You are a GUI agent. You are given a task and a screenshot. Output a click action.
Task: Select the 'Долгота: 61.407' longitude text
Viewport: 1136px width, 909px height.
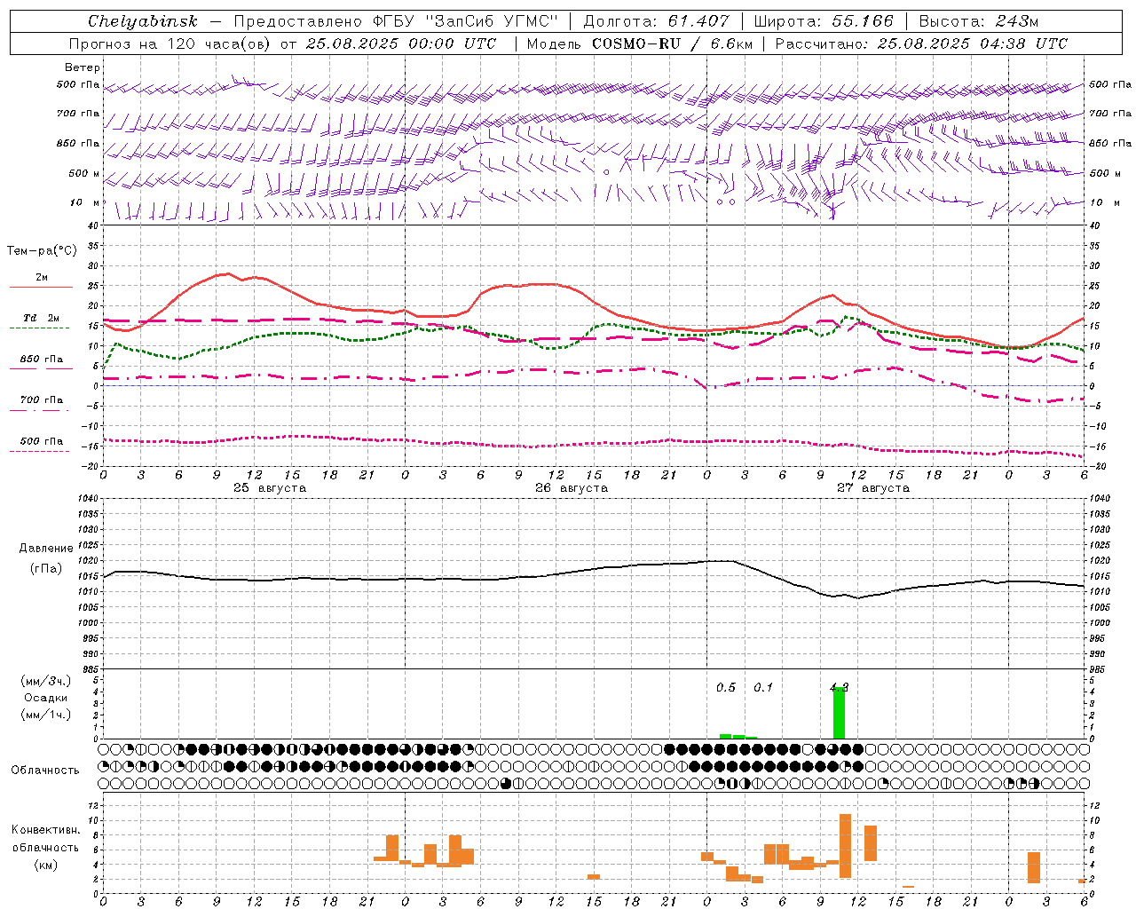tap(656, 21)
